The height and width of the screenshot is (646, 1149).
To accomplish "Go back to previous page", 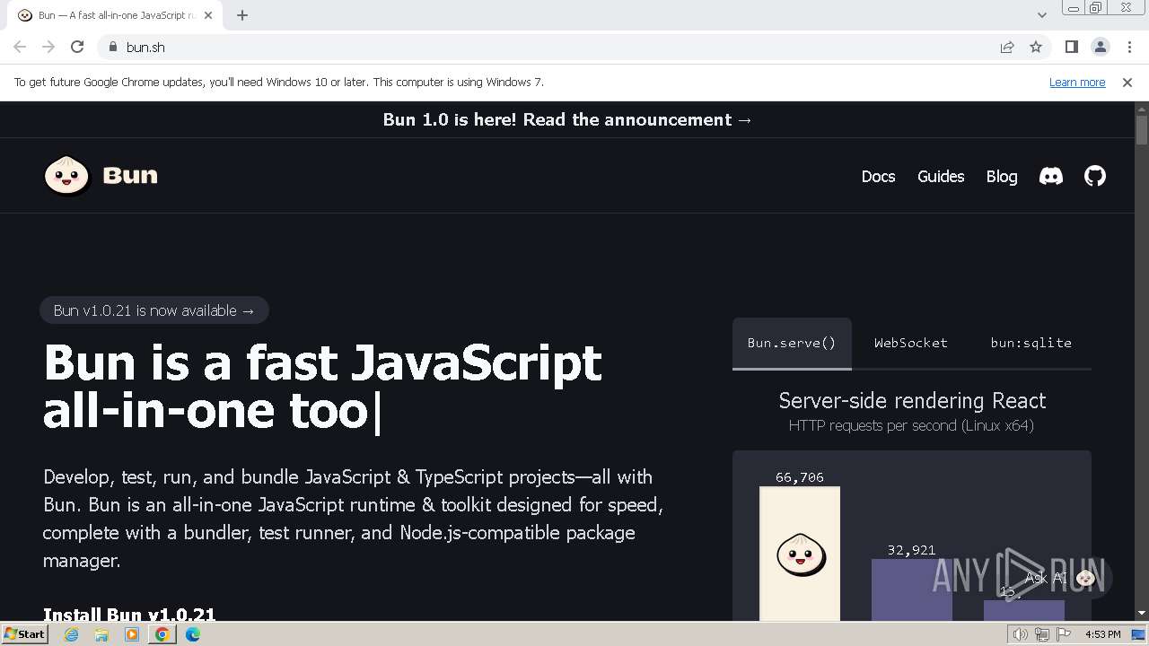I will tap(20, 47).
